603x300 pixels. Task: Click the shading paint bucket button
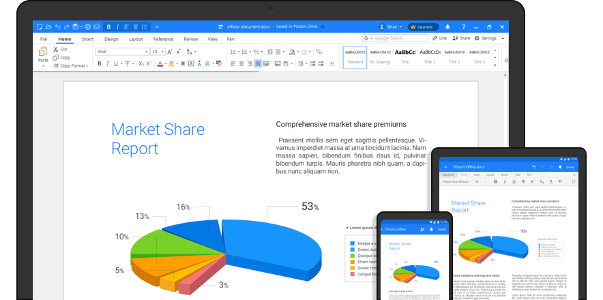pos(292,52)
